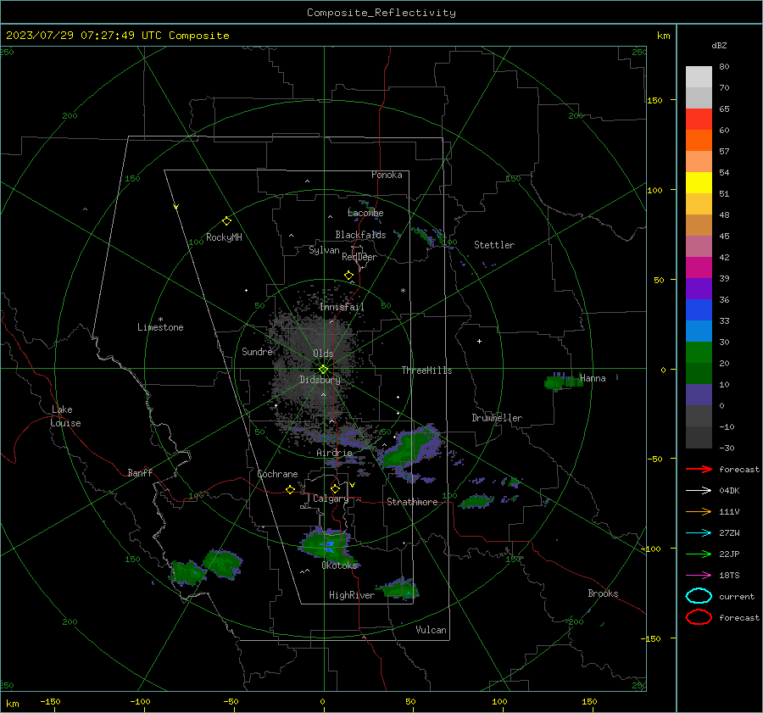Select the light blue swatch above 30 dBZ
The height and width of the screenshot is (713, 763).
tap(699, 331)
